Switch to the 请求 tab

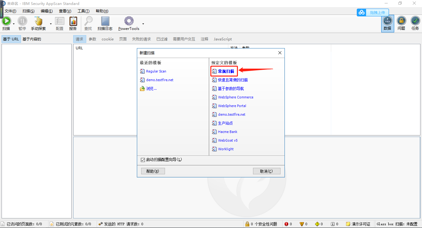(79, 39)
